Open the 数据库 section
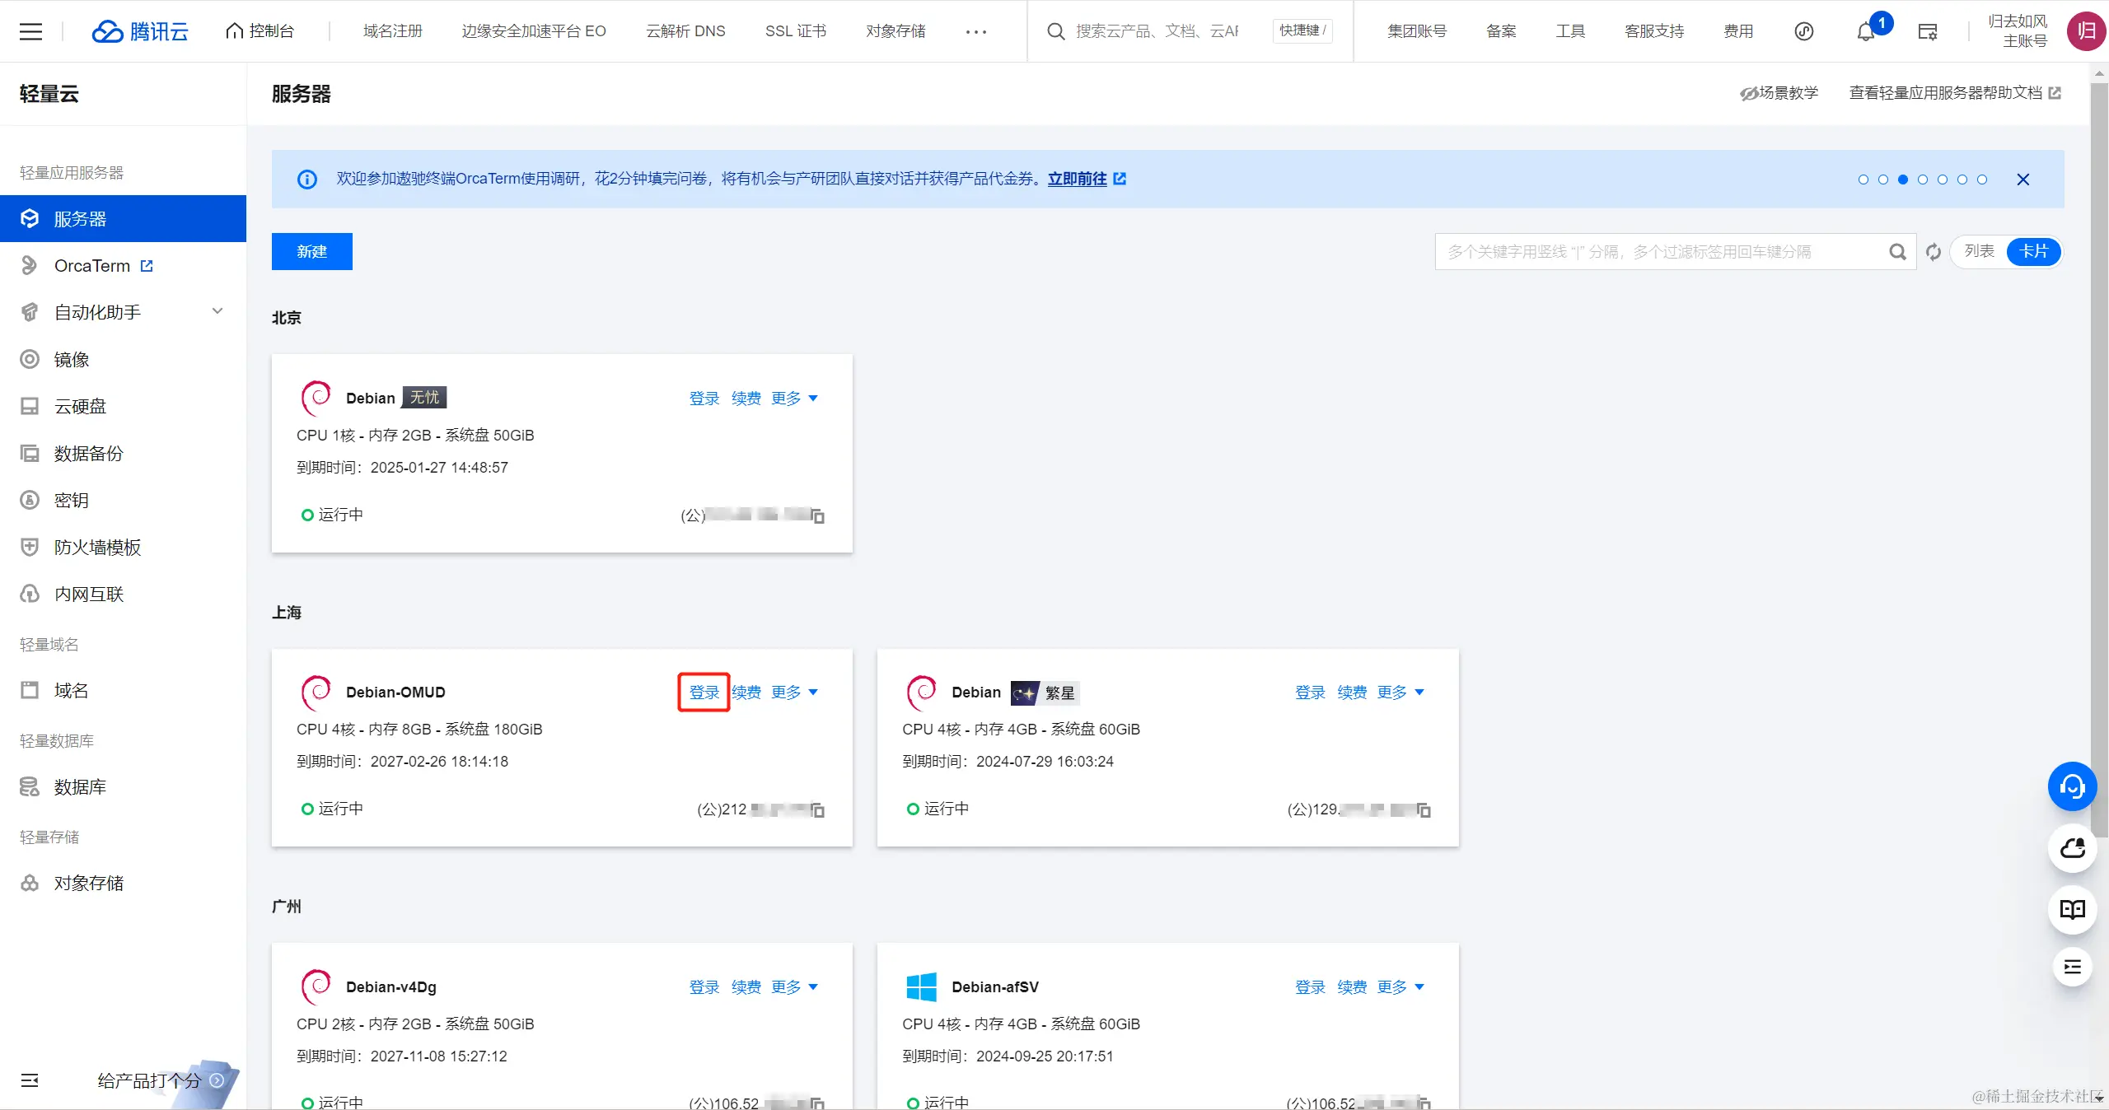The height and width of the screenshot is (1110, 2109). [81, 786]
